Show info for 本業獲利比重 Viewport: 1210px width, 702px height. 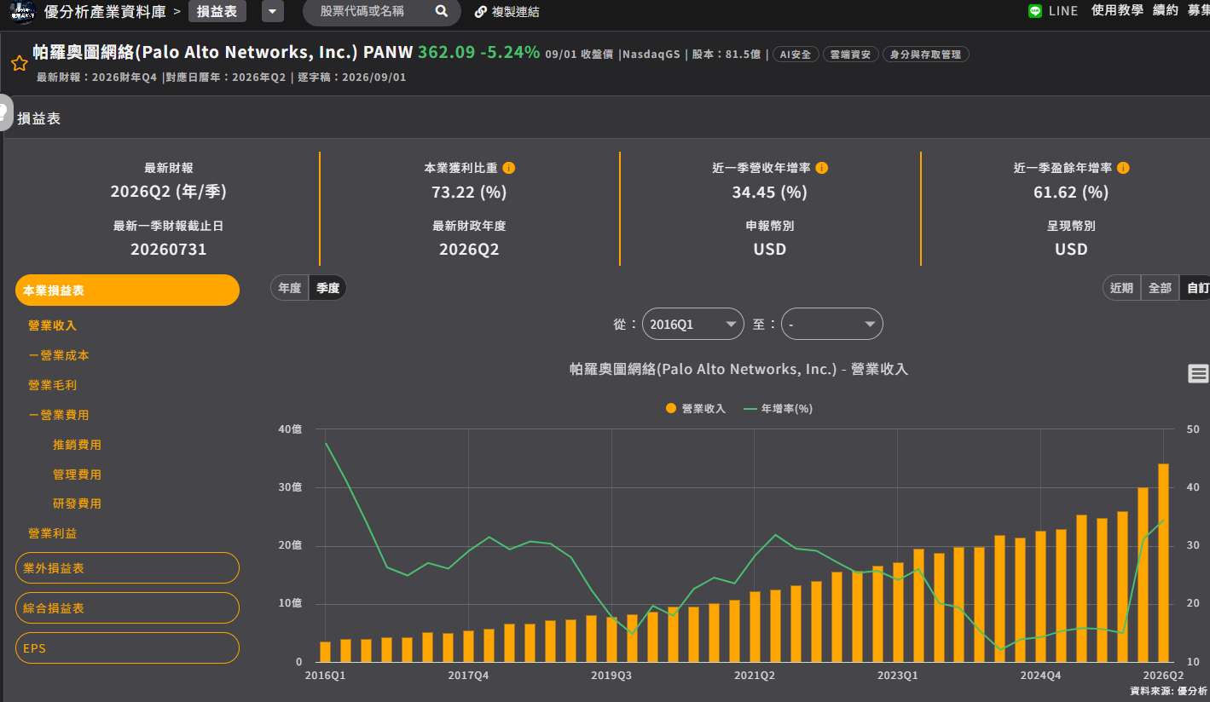coord(509,168)
